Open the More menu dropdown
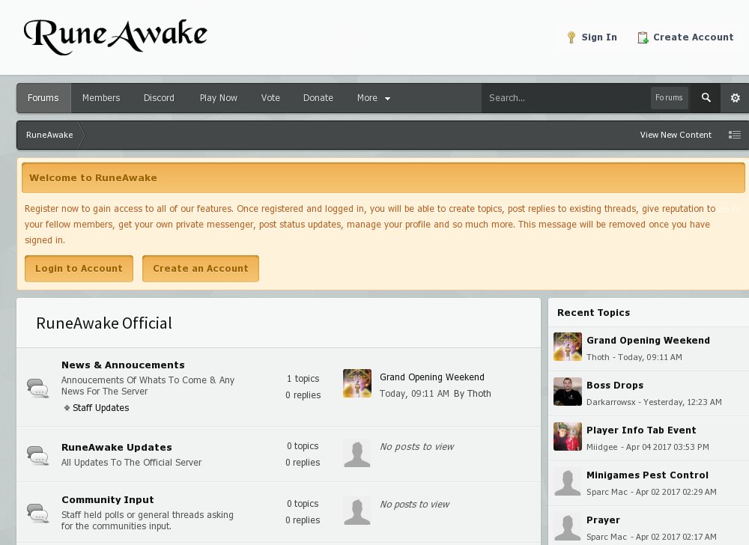Viewport: 749px width, 545px height. click(373, 98)
